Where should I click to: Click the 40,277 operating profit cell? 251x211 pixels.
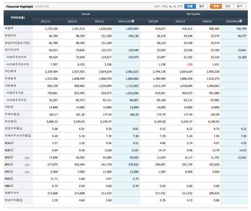(x=234, y=36)
